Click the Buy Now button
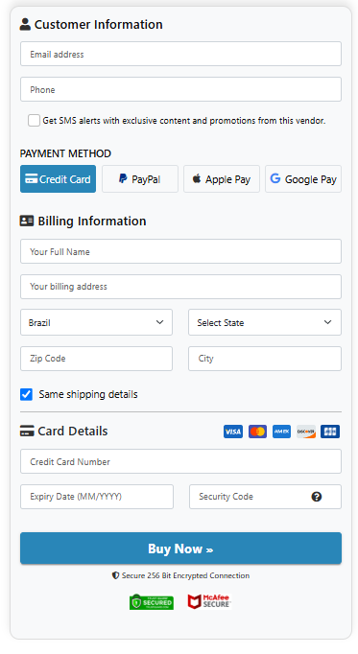Screen dimensions: 358x654 pyautogui.click(x=180, y=549)
